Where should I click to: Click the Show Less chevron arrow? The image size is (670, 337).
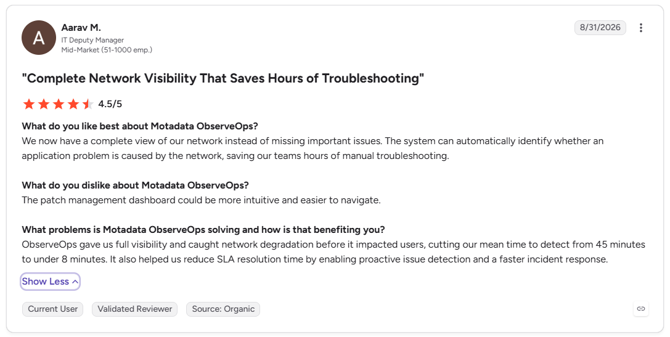(x=75, y=282)
